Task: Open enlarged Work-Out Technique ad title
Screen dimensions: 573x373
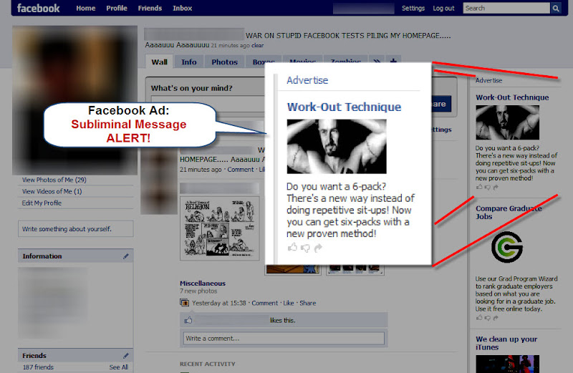Action: [344, 107]
